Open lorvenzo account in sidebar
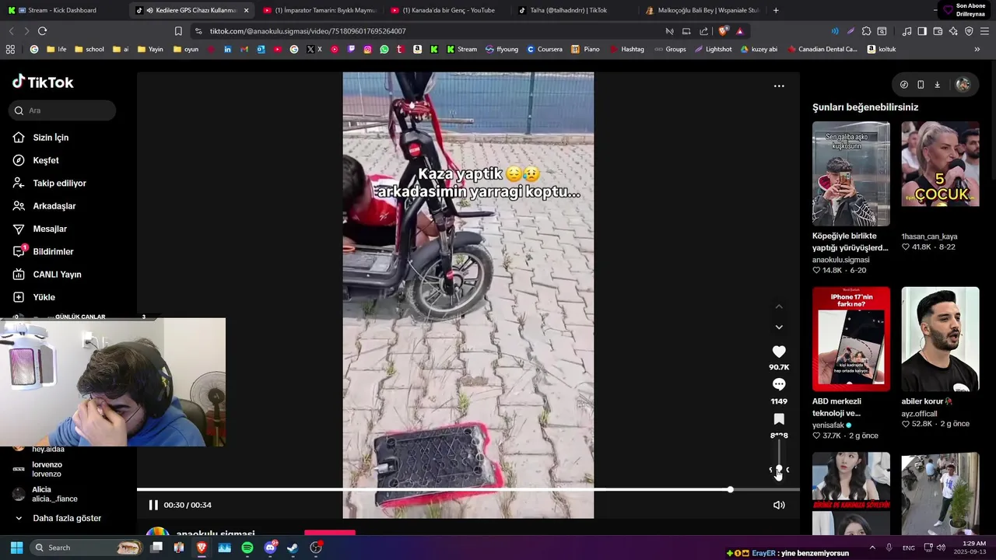The image size is (996, 560). point(47,469)
